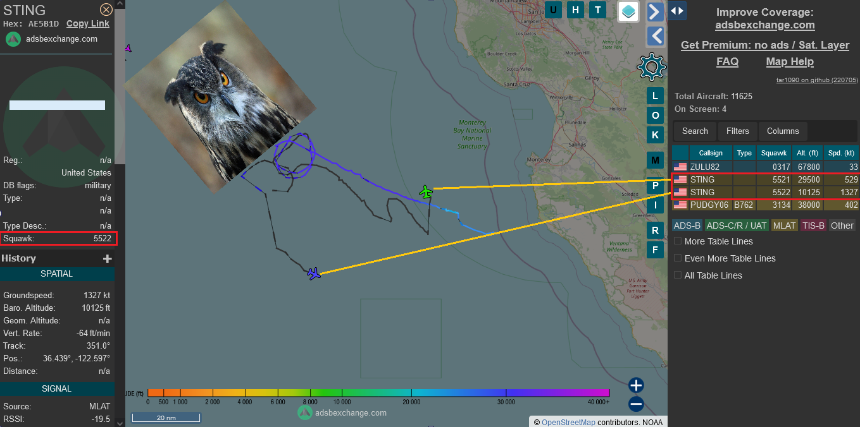860x427 pixels.
Task: Click the TIS-B legend label
Action: (x=813, y=226)
